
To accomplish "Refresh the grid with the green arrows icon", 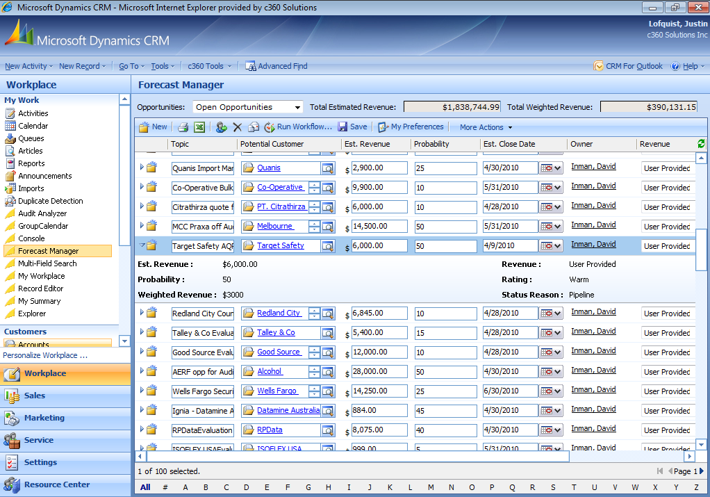I will click(x=701, y=144).
